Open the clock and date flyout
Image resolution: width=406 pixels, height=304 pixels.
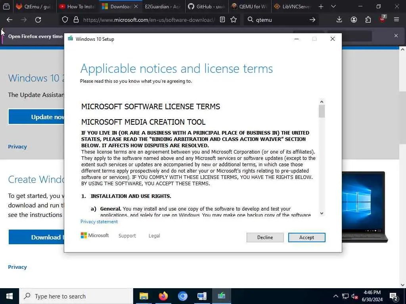[372, 296]
